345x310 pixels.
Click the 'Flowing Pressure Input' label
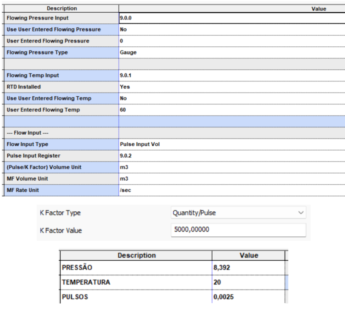click(x=38, y=18)
